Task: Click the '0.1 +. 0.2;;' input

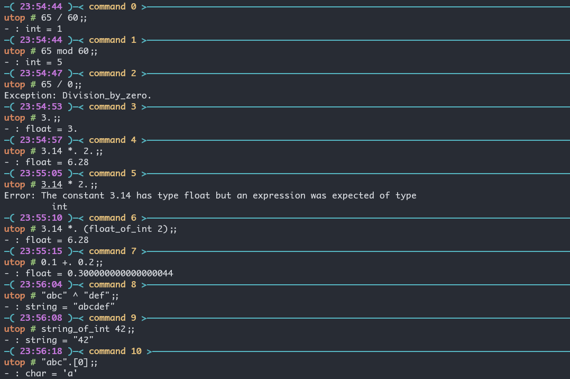Action: [x=72, y=262]
